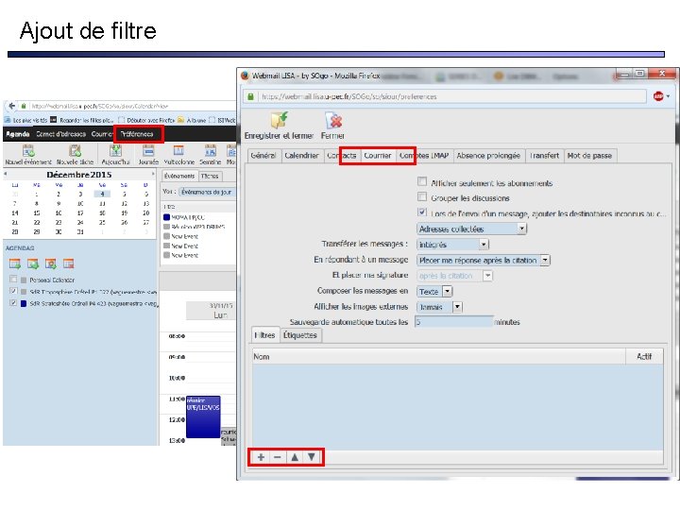Image resolution: width=680 pixels, height=510 pixels.
Task: Open Événements tab in Agenda window
Action: pos(179,176)
